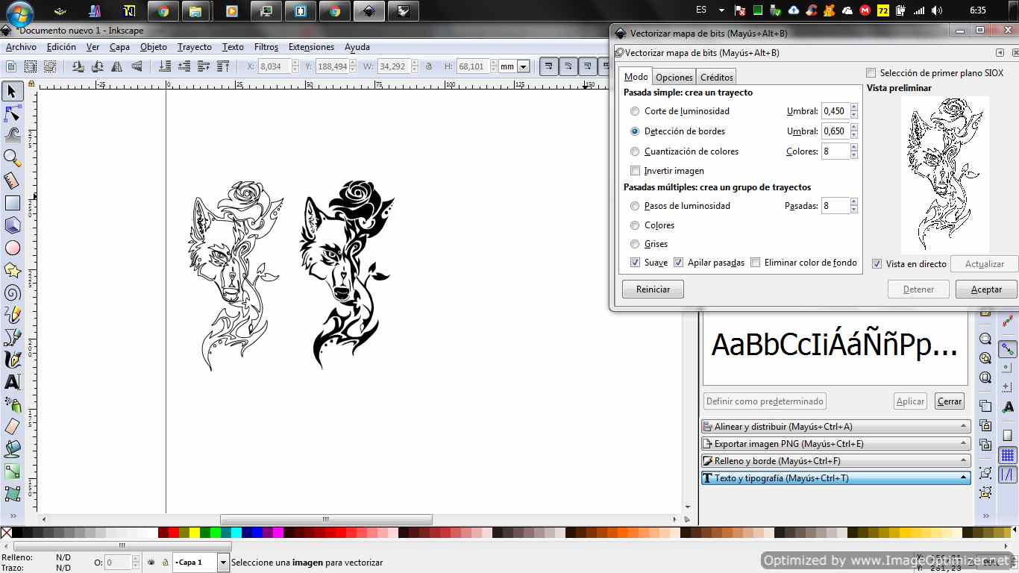This screenshot has height=573, width=1019.
Task: Open the Extensiones menu
Action: click(312, 47)
